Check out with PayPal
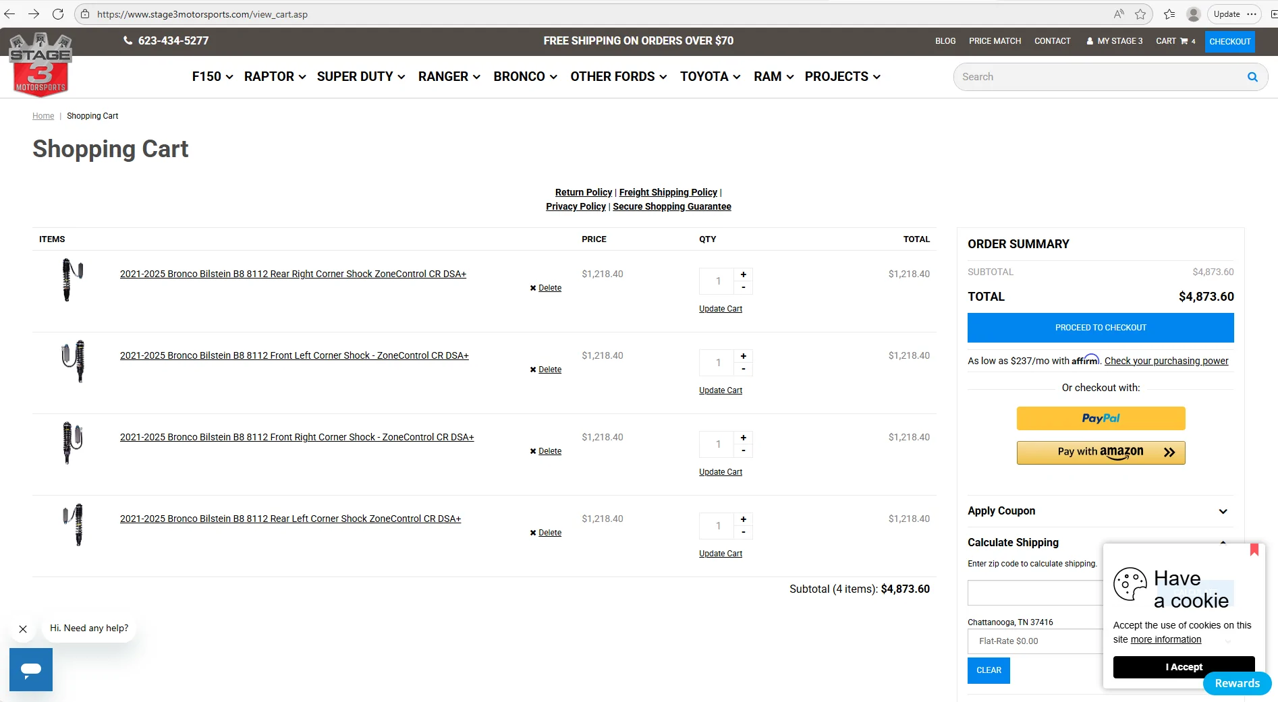Viewport: 1278px width, 702px height. click(1101, 418)
